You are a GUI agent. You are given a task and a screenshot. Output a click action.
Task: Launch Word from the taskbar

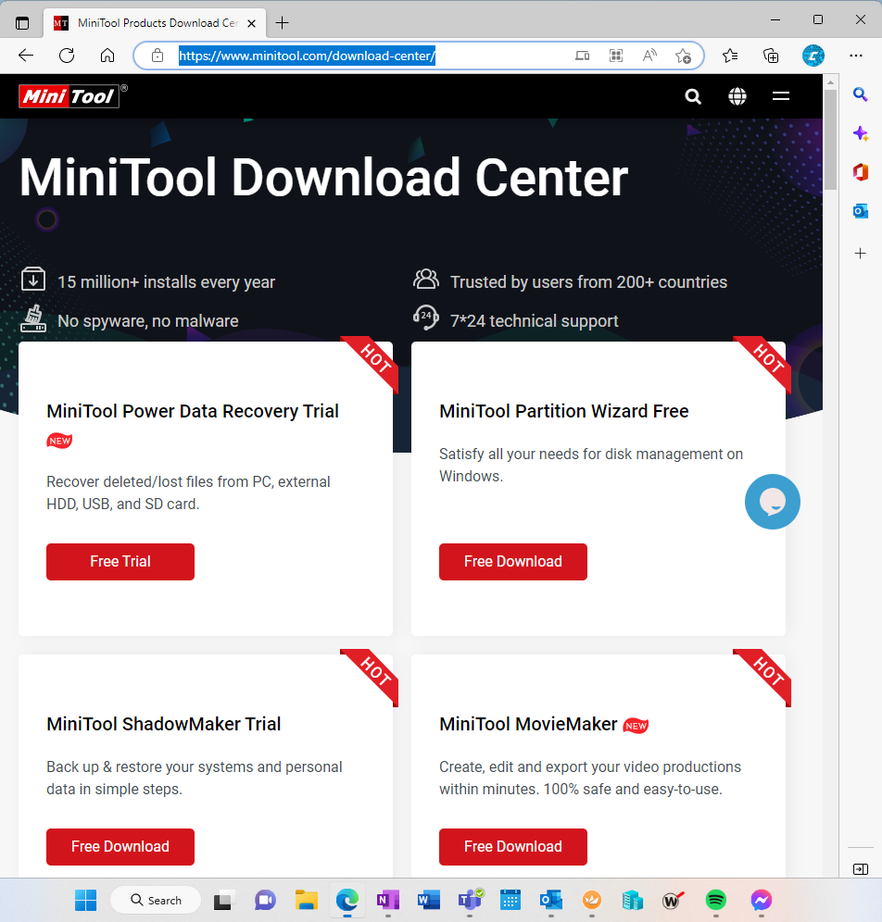(428, 900)
